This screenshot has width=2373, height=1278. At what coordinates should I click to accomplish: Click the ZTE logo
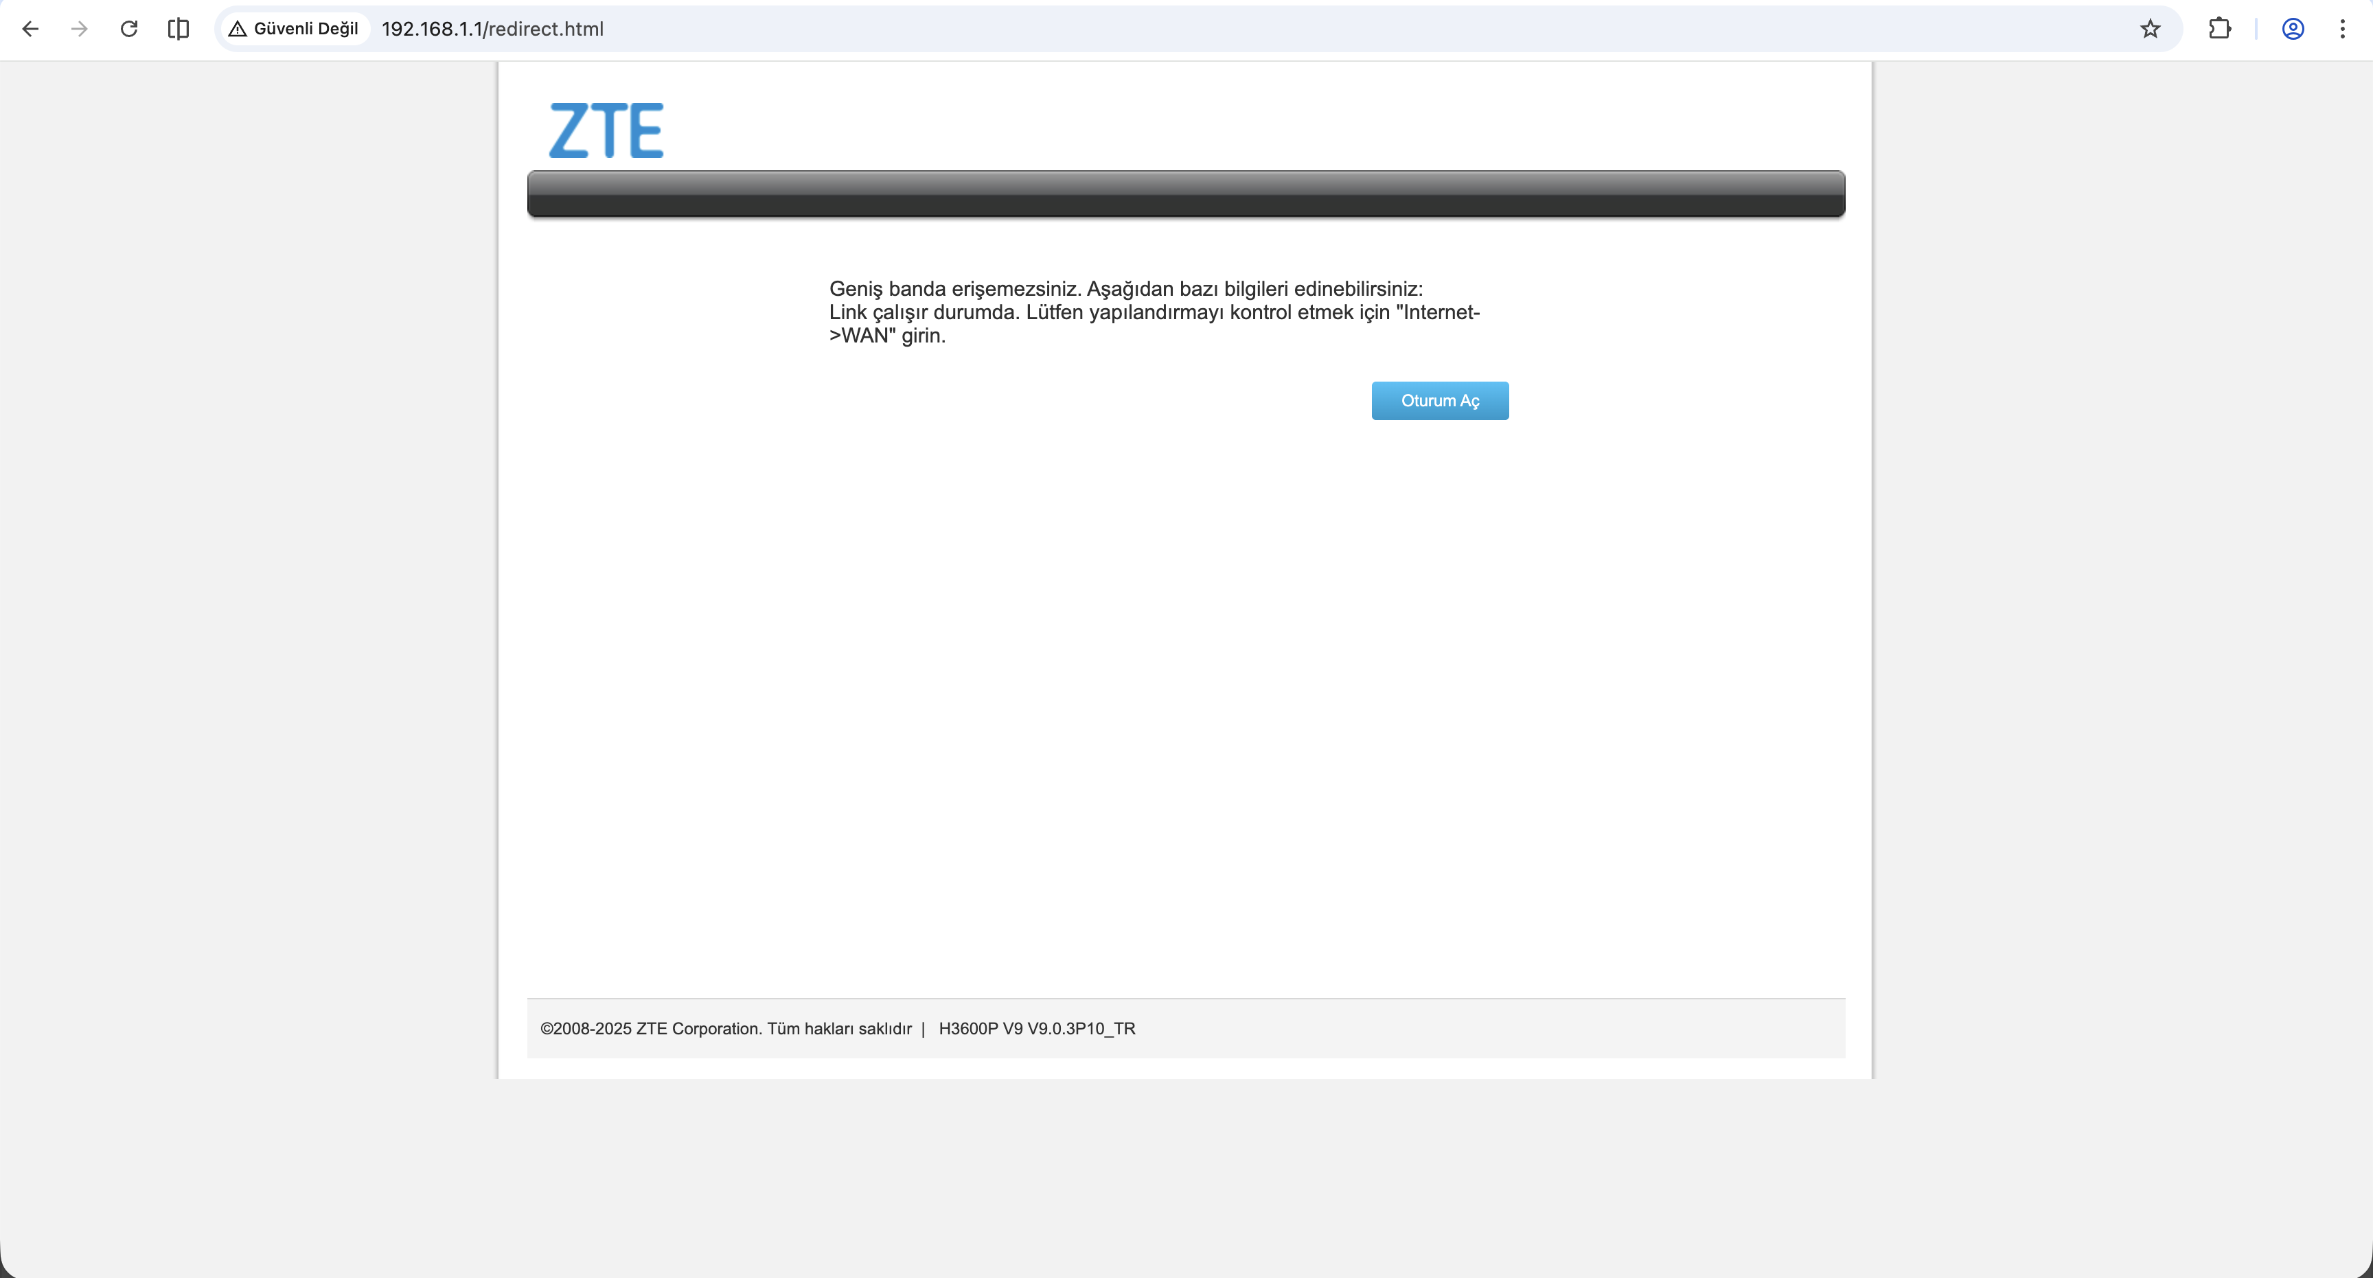(606, 130)
